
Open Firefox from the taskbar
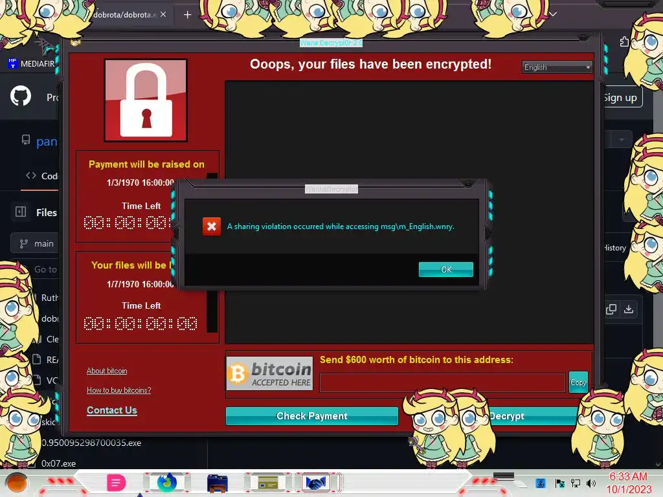[168, 483]
